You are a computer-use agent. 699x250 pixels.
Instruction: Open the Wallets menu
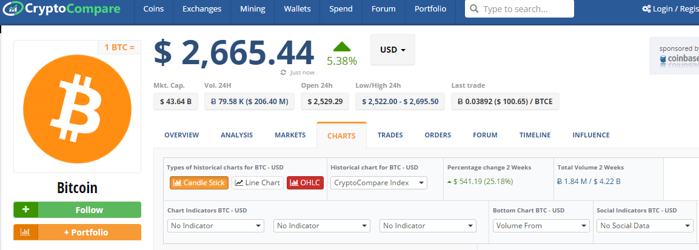tap(297, 9)
